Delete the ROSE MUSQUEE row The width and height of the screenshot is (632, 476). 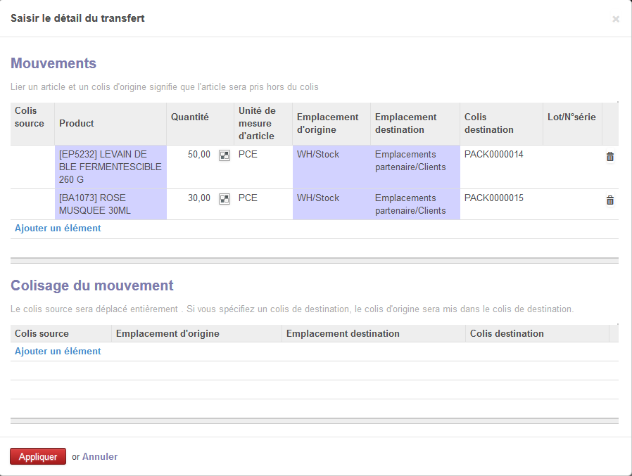(x=610, y=200)
